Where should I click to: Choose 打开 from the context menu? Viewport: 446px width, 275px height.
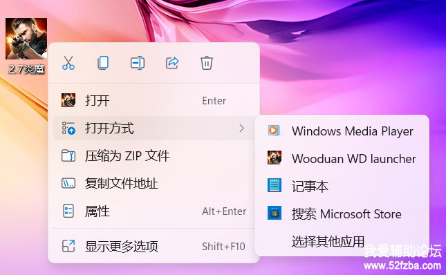[154, 101]
